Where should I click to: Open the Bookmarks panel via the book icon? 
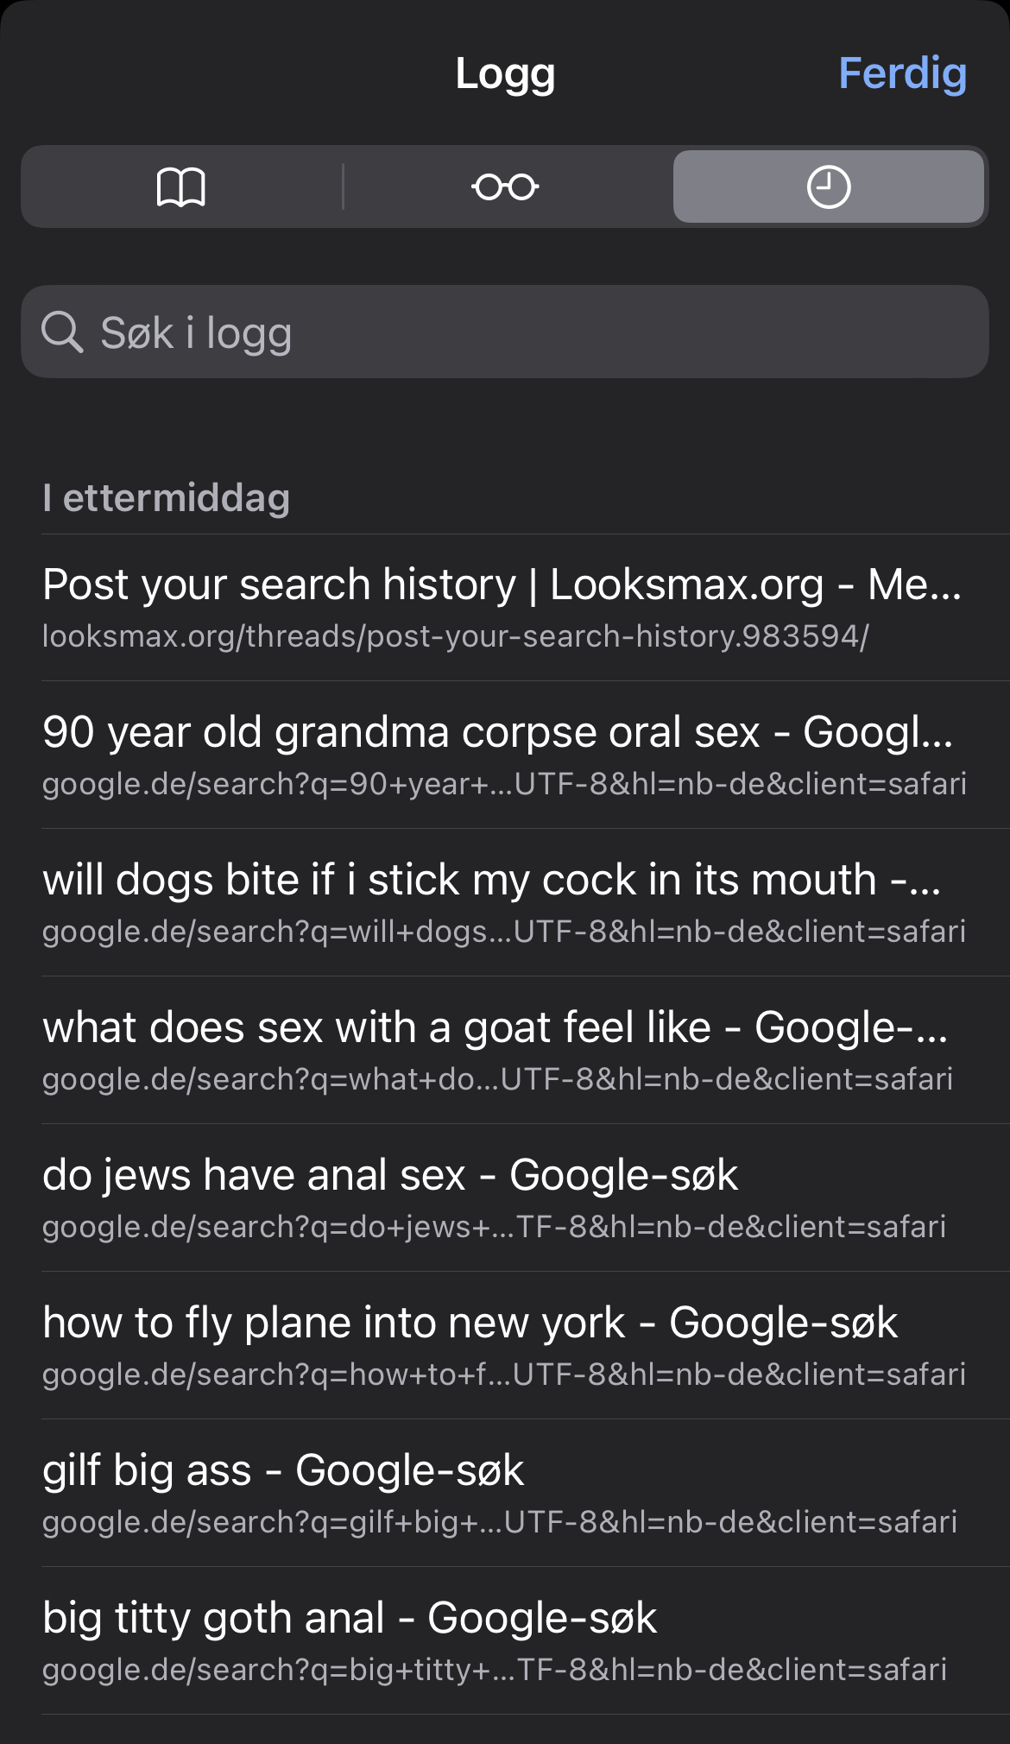(182, 186)
